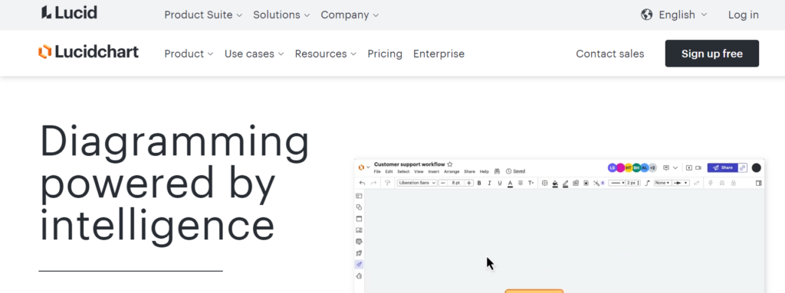Open the arrow endpoint style dropdown
The height and width of the screenshot is (293, 785).
point(681,183)
